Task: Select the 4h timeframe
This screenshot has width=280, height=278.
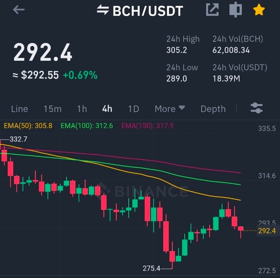Action: click(x=107, y=109)
